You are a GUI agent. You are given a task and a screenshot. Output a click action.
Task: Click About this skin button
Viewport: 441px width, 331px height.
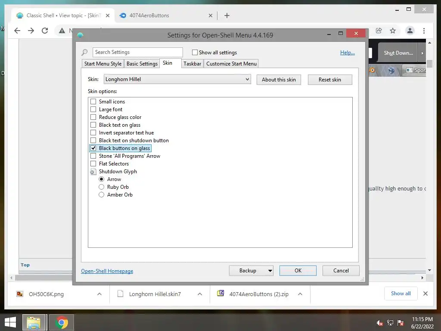[279, 80]
